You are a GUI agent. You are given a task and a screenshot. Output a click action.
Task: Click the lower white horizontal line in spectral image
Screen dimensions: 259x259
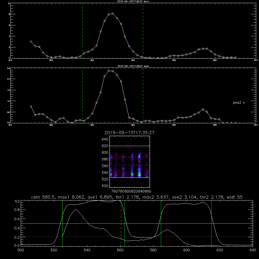point(129,177)
